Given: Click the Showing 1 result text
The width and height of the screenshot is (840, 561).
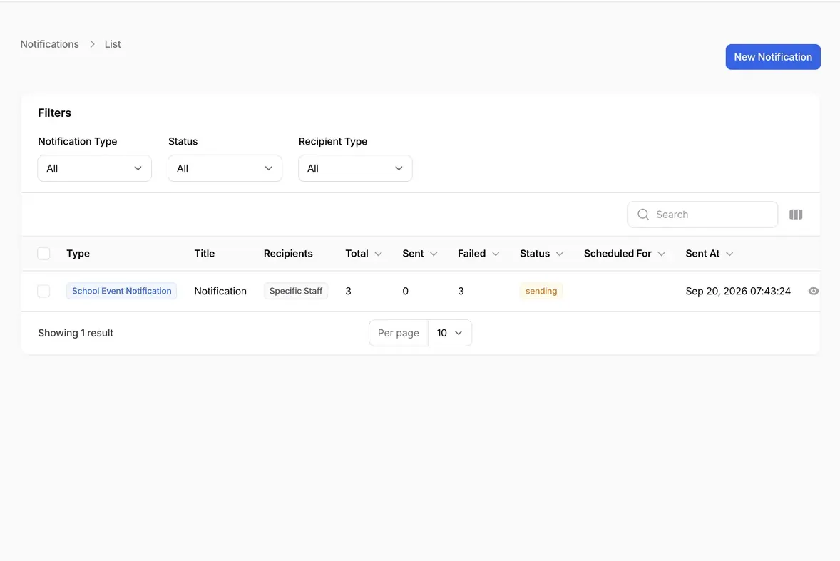Looking at the screenshot, I should 76,333.
